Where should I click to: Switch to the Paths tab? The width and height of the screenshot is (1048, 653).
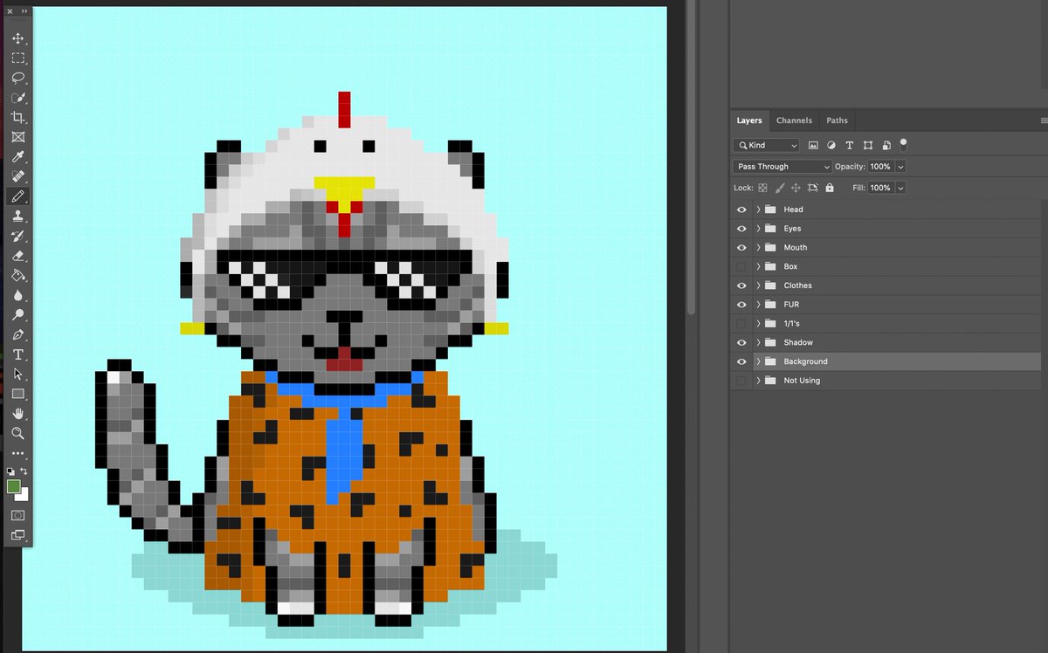click(837, 120)
